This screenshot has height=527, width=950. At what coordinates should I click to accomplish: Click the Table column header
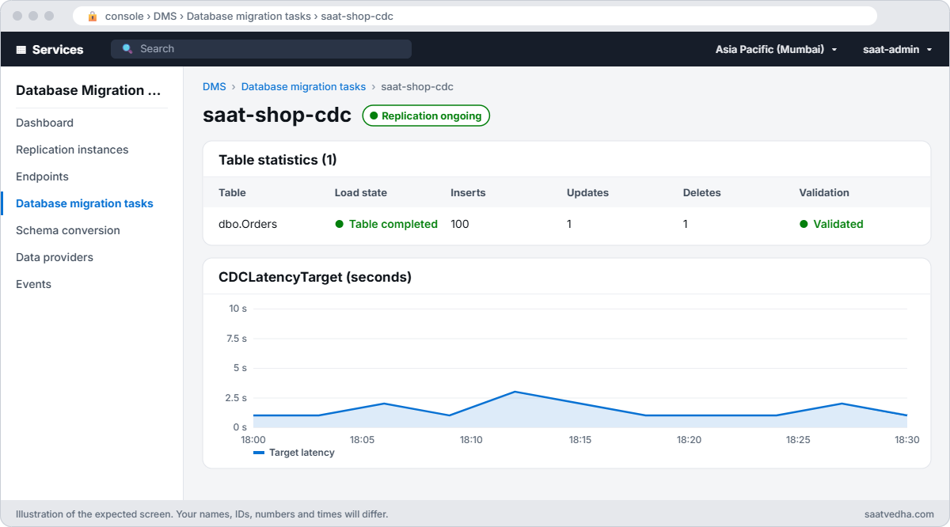tap(232, 192)
